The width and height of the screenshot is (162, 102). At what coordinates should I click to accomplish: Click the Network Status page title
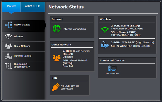pos(66,7)
